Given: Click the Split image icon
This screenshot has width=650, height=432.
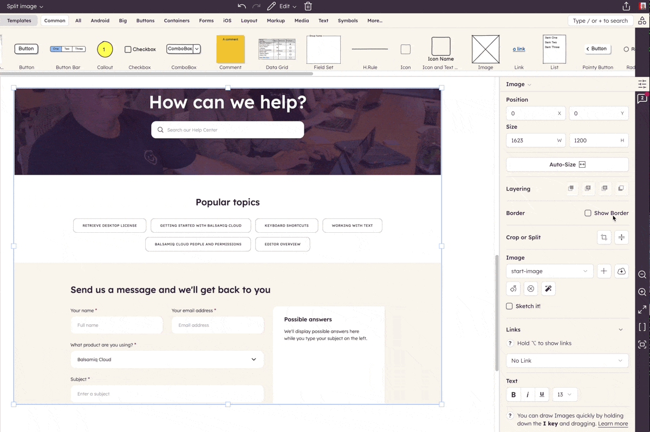Looking at the screenshot, I should [x=621, y=237].
